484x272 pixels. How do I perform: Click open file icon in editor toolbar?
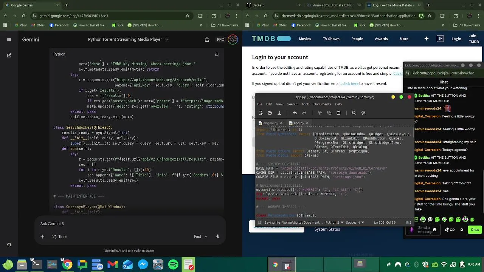pos(270,113)
